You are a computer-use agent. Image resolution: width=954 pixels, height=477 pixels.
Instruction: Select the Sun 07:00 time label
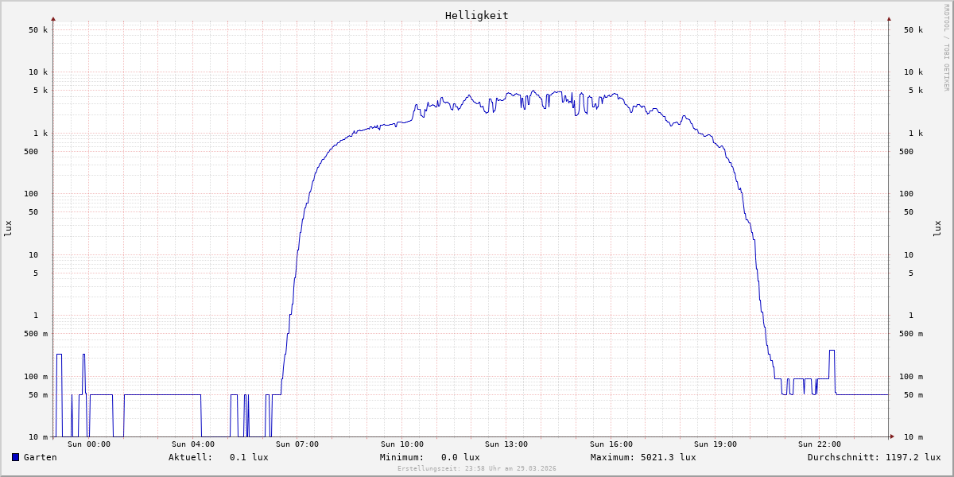click(x=297, y=444)
